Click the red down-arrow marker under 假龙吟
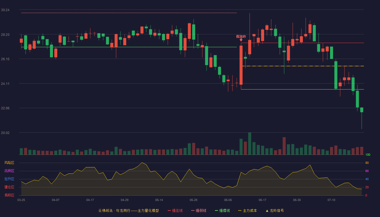 (241, 40)
